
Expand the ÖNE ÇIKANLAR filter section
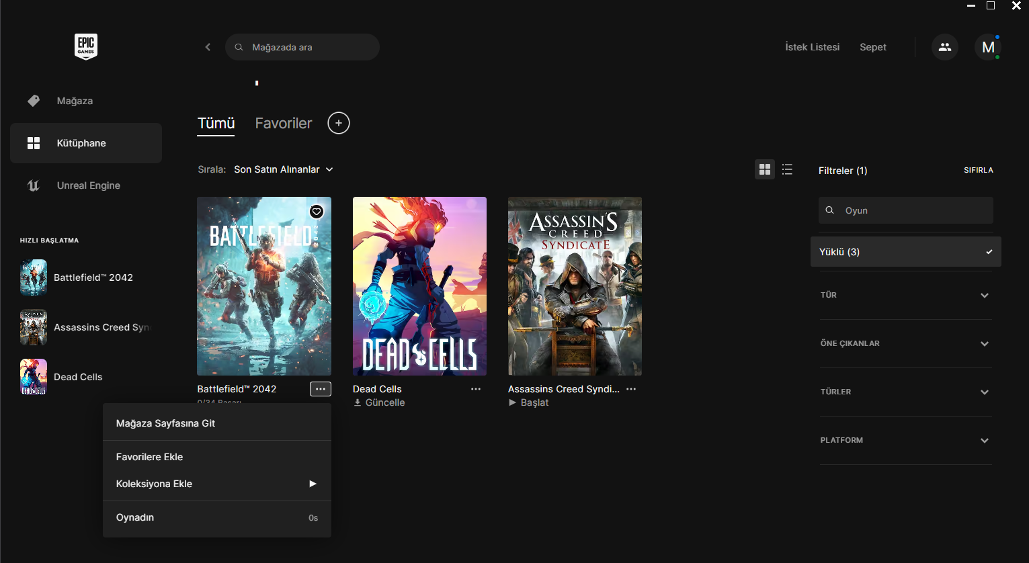(906, 343)
